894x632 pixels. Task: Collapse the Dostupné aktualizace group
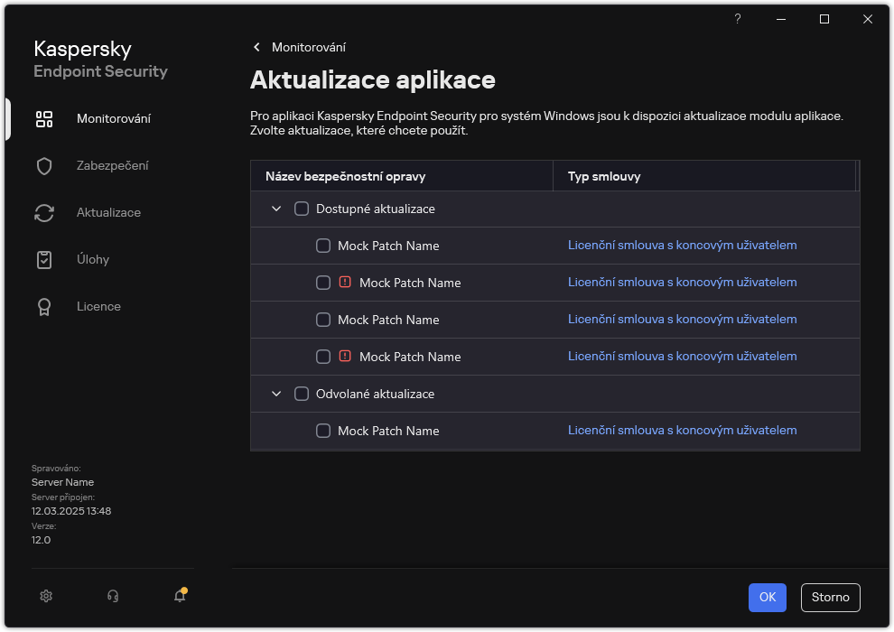click(275, 209)
